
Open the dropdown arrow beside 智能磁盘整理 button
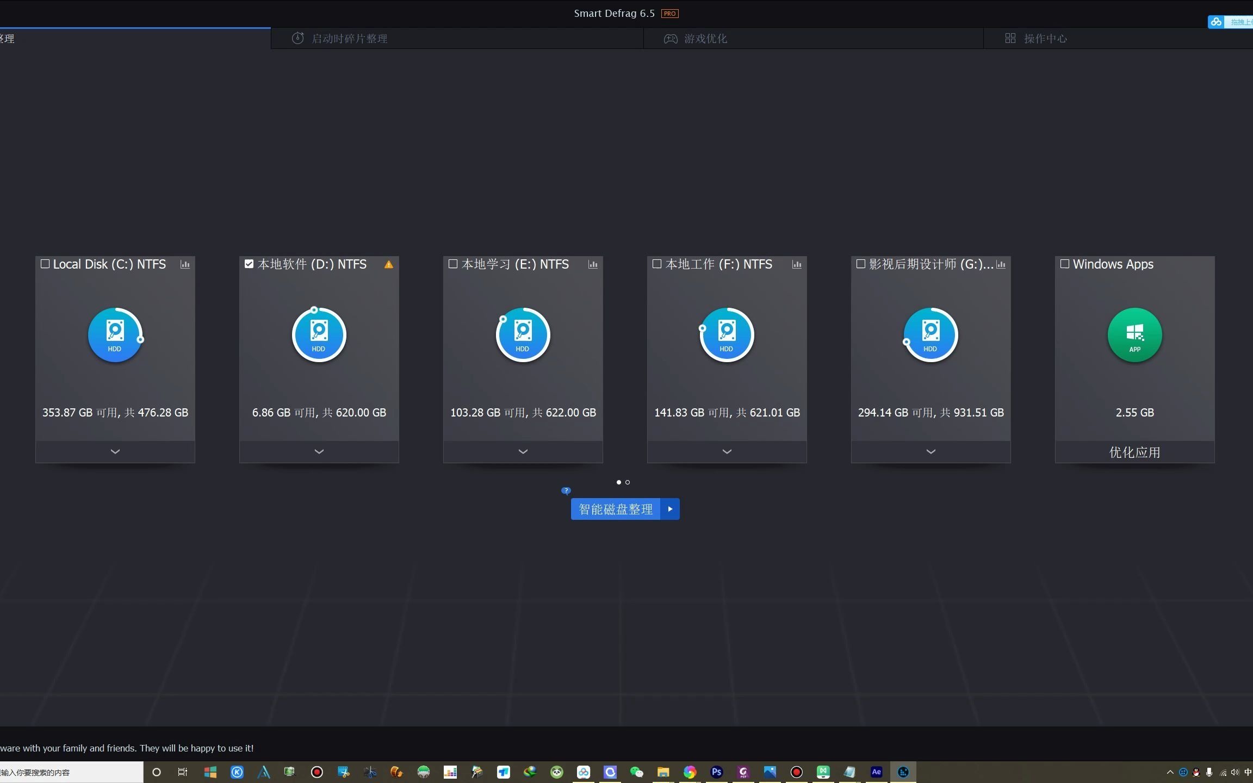click(x=669, y=508)
